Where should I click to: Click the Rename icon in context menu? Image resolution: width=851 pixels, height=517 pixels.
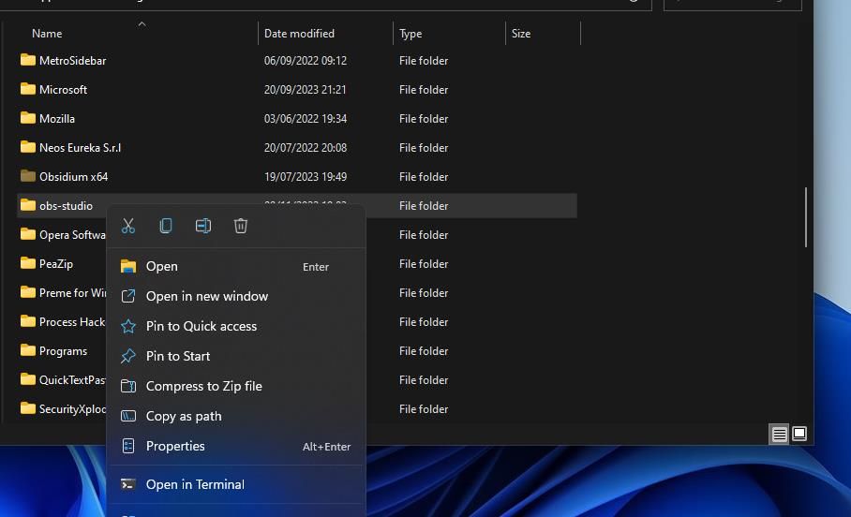pos(203,226)
